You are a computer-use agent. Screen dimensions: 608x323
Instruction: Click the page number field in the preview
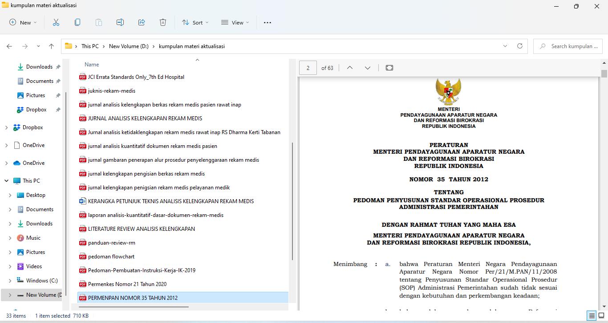(x=308, y=68)
